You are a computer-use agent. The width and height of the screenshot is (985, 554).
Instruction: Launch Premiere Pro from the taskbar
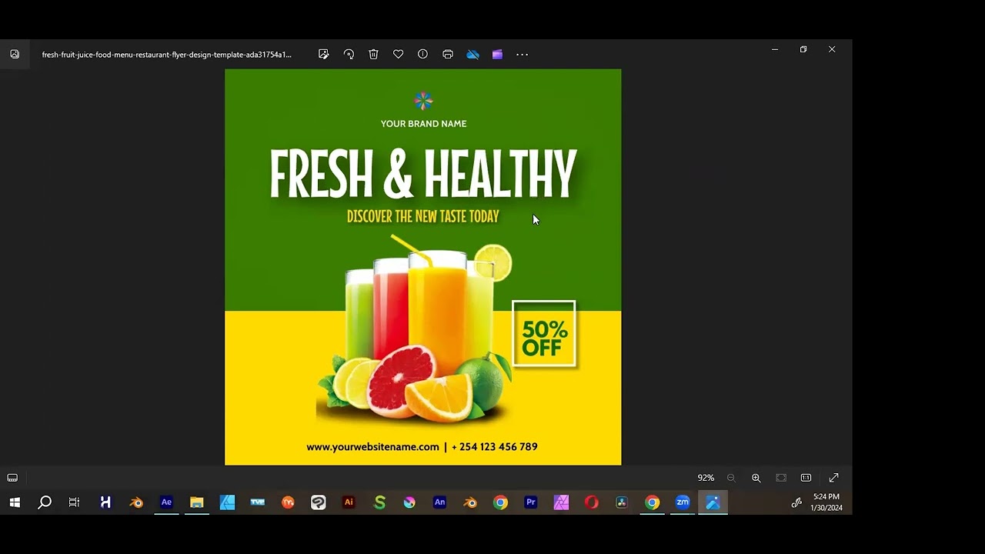531,502
